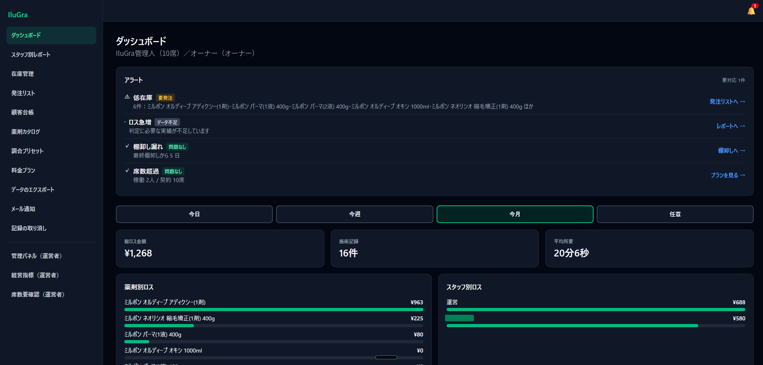763x365 pixels.
Task: Click the IluGra logo in the sidebar
Action: (x=18, y=15)
